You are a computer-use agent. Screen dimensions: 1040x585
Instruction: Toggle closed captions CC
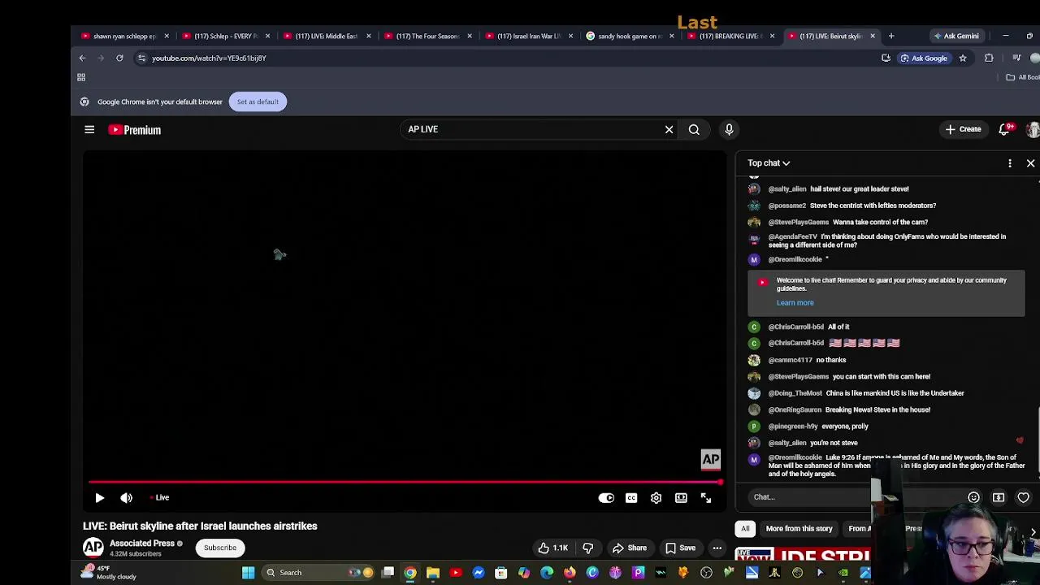click(631, 498)
